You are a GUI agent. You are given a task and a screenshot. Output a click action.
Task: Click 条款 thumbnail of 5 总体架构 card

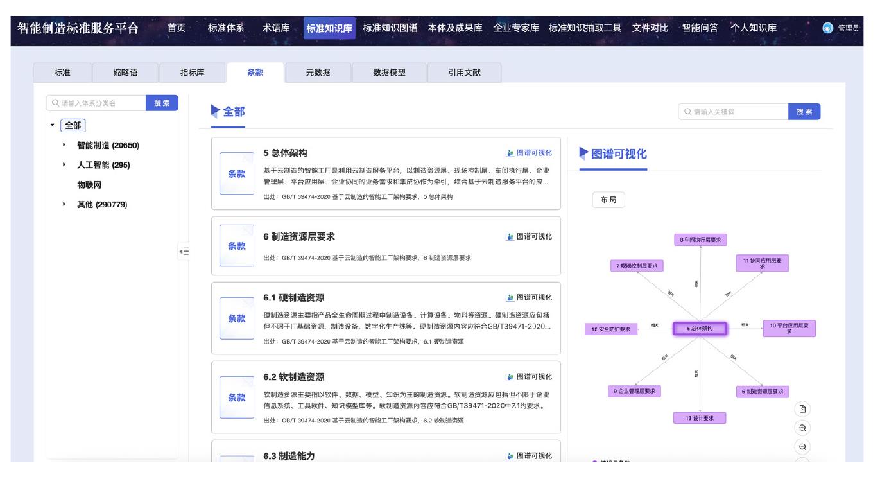point(237,173)
